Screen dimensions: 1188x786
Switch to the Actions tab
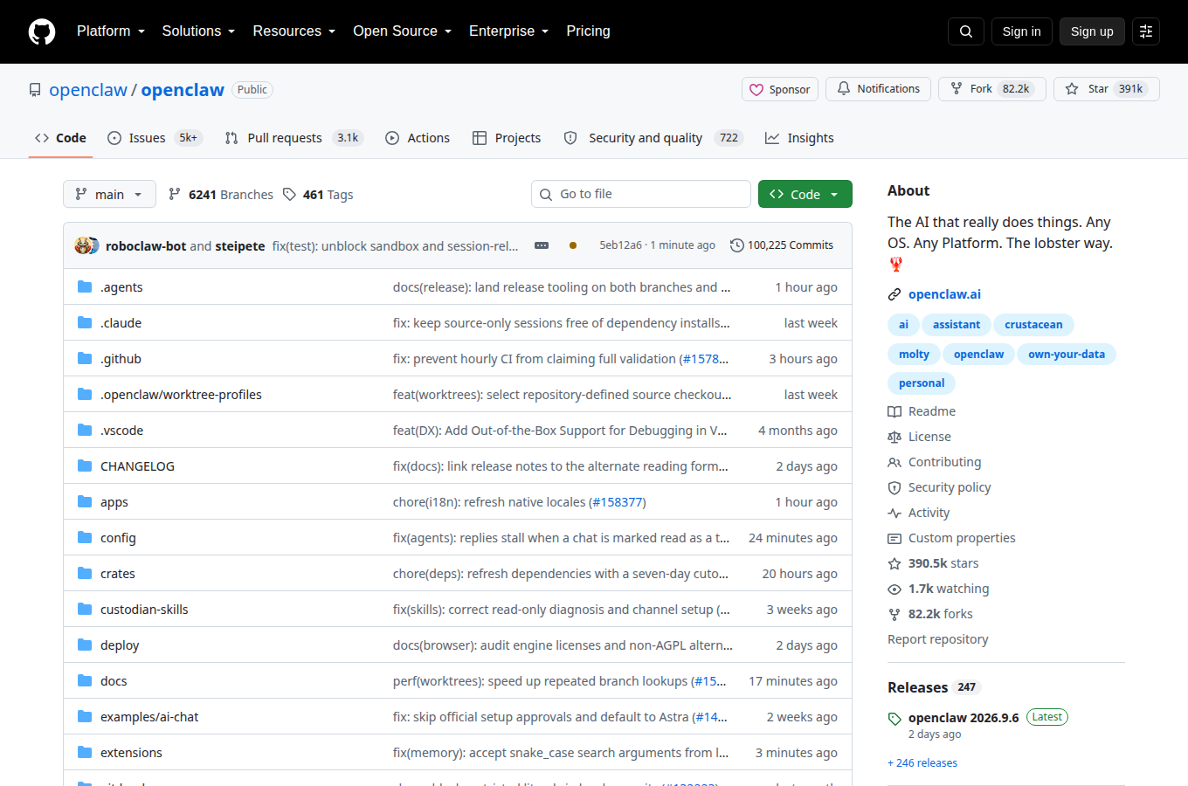coord(418,138)
